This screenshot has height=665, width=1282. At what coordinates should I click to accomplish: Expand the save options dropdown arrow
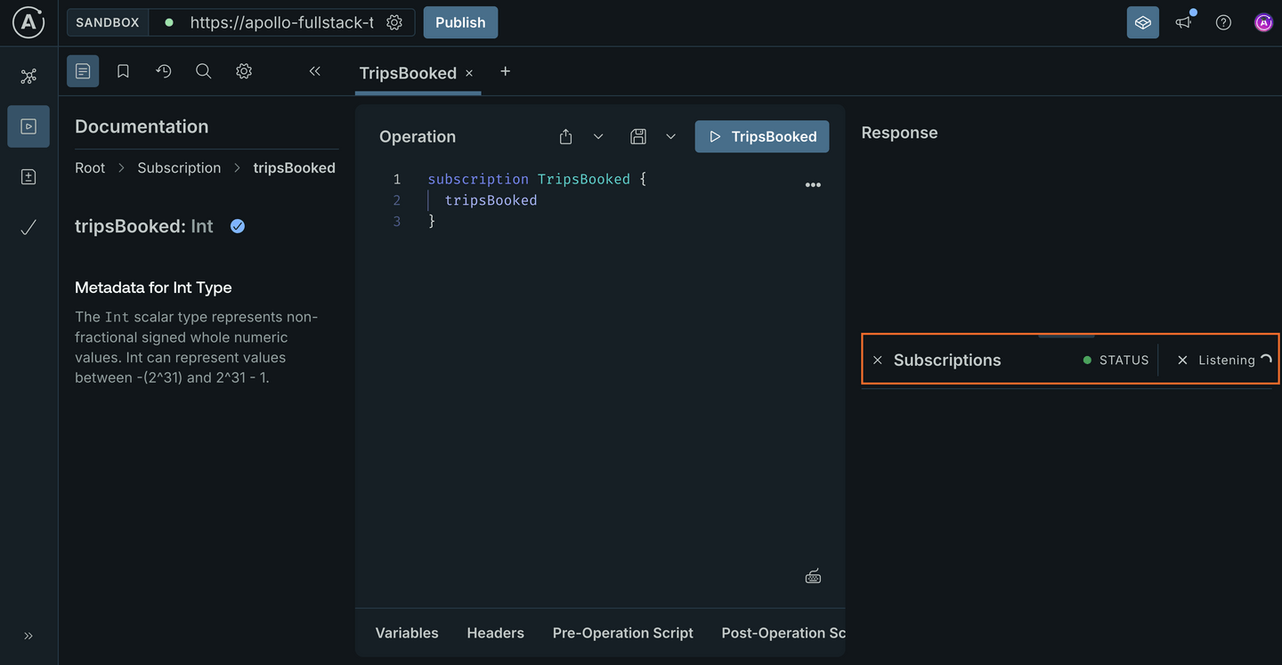670,136
